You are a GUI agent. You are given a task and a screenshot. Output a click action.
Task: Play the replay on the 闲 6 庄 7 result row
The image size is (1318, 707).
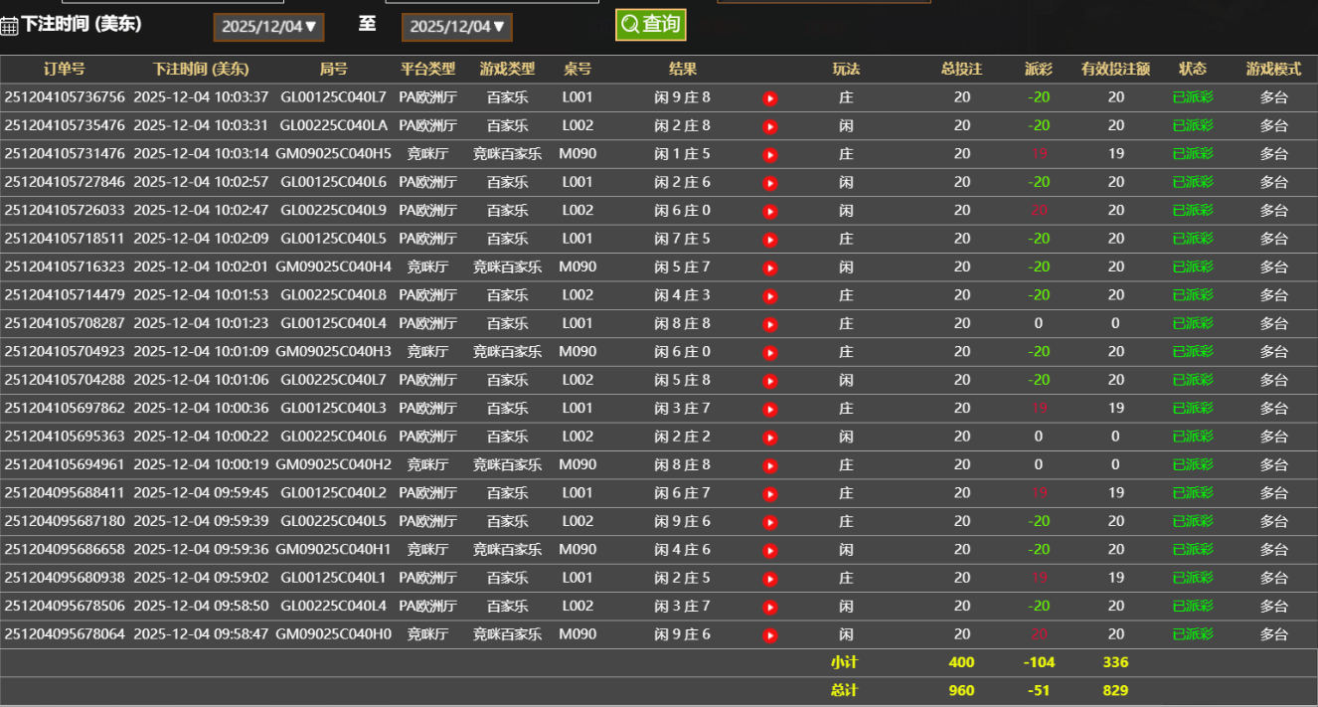tap(769, 491)
